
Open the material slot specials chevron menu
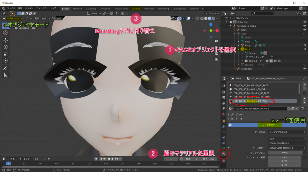[305, 94]
